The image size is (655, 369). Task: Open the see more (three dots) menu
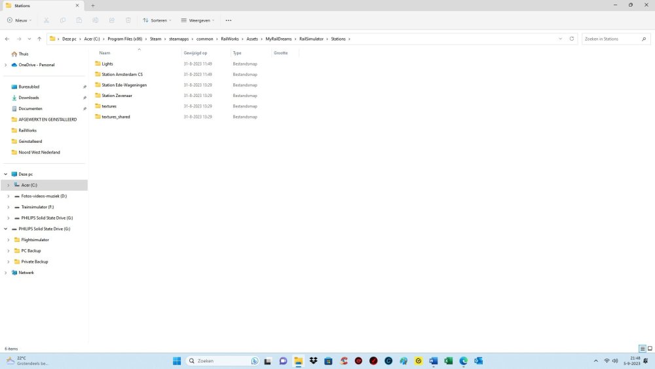tap(228, 20)
